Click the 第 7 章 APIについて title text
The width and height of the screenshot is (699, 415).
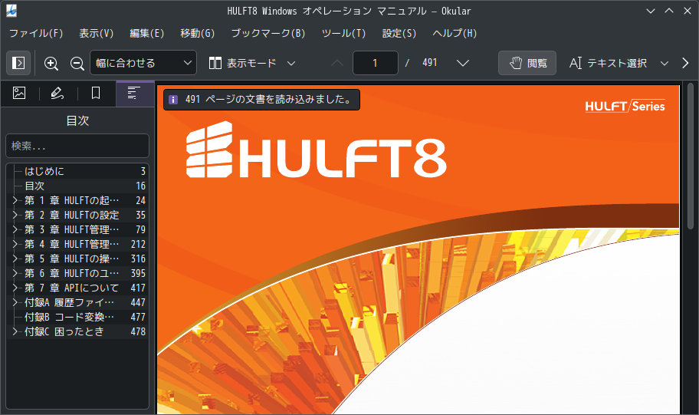(x=72, y=288)
